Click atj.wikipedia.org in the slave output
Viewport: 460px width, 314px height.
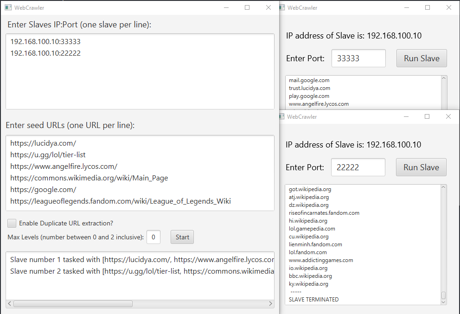coord(309,197)
